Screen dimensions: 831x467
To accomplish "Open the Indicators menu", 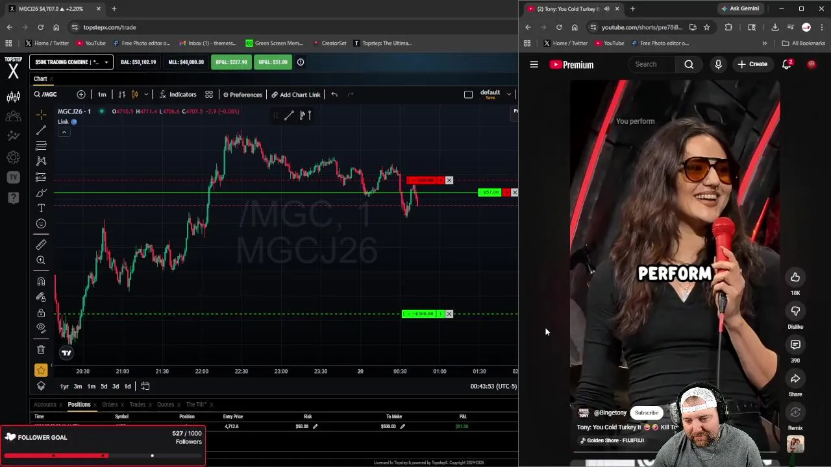I will pyautogui.click(x=178, y=95).
